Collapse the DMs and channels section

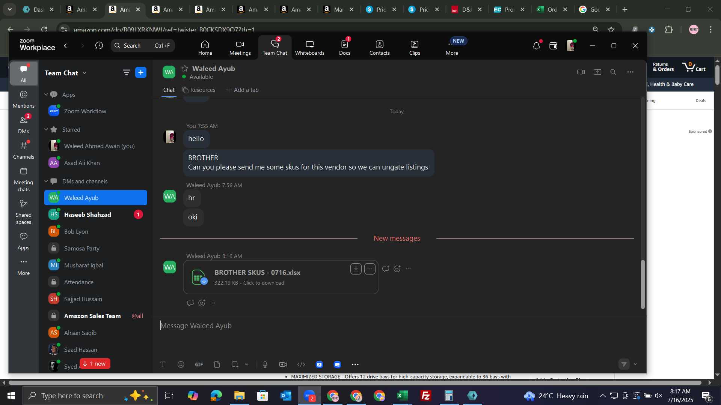46,181
